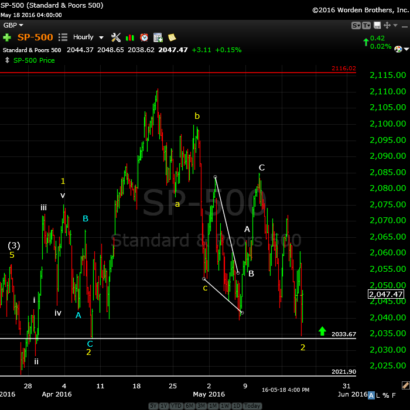Click the yellow 'a' wave label
The width and height of the screenshot is (410, 410).
[177, 204]
